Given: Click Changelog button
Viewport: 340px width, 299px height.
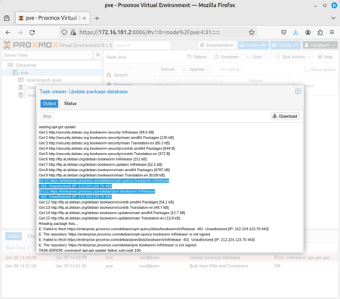Looking at the screenshot, I should tap(229, 69).
